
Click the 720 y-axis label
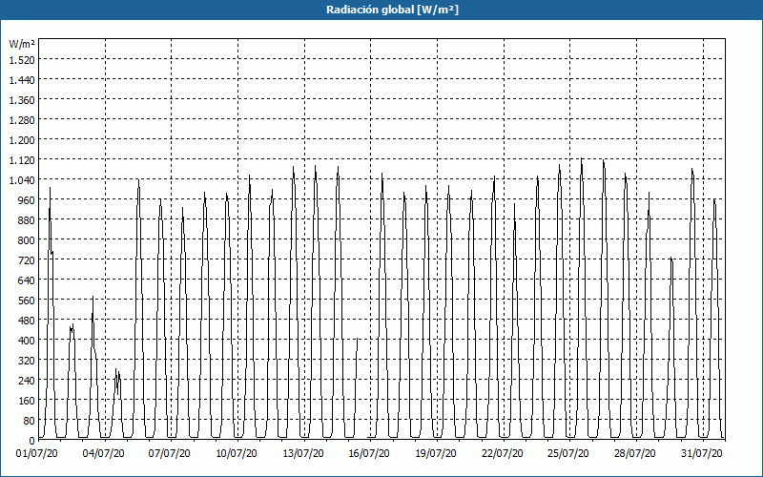tap(27, 260)
